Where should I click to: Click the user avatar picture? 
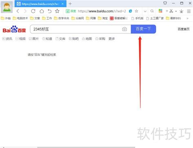[7, 7]
